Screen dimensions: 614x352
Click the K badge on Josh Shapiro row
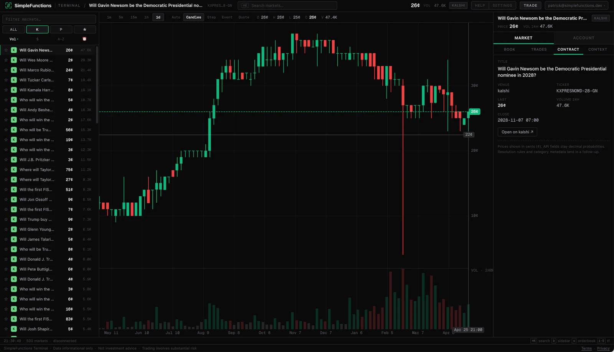click(14, 329)
